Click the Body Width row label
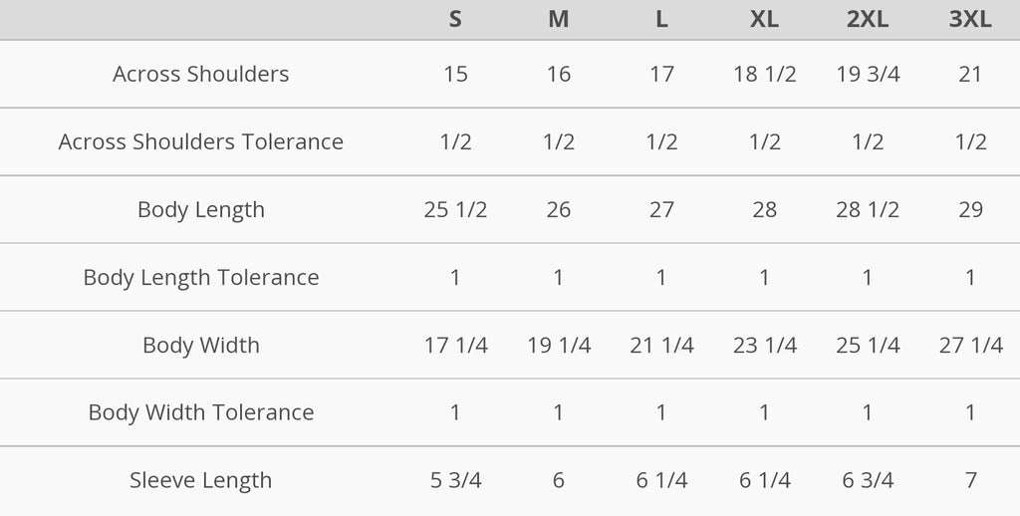Viewport: 1020px width, 516px height. coord(201,345)
